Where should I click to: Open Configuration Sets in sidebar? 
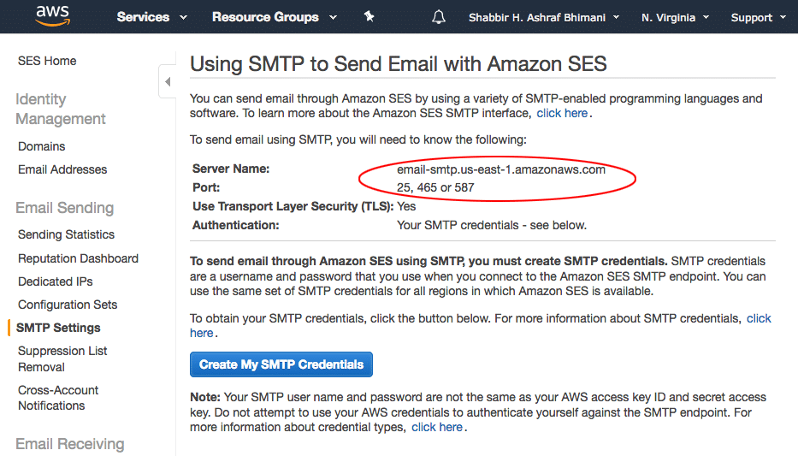[68, 305]
